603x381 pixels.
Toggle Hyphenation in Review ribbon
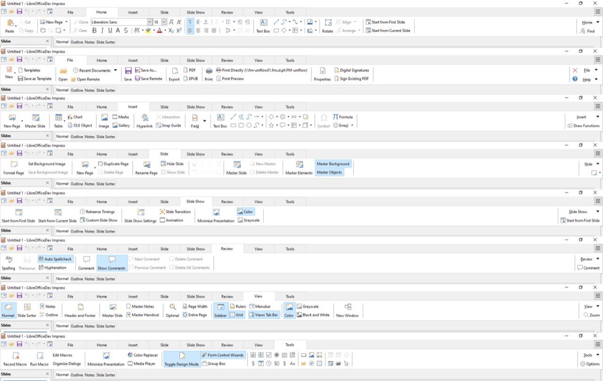click(52, 268)
